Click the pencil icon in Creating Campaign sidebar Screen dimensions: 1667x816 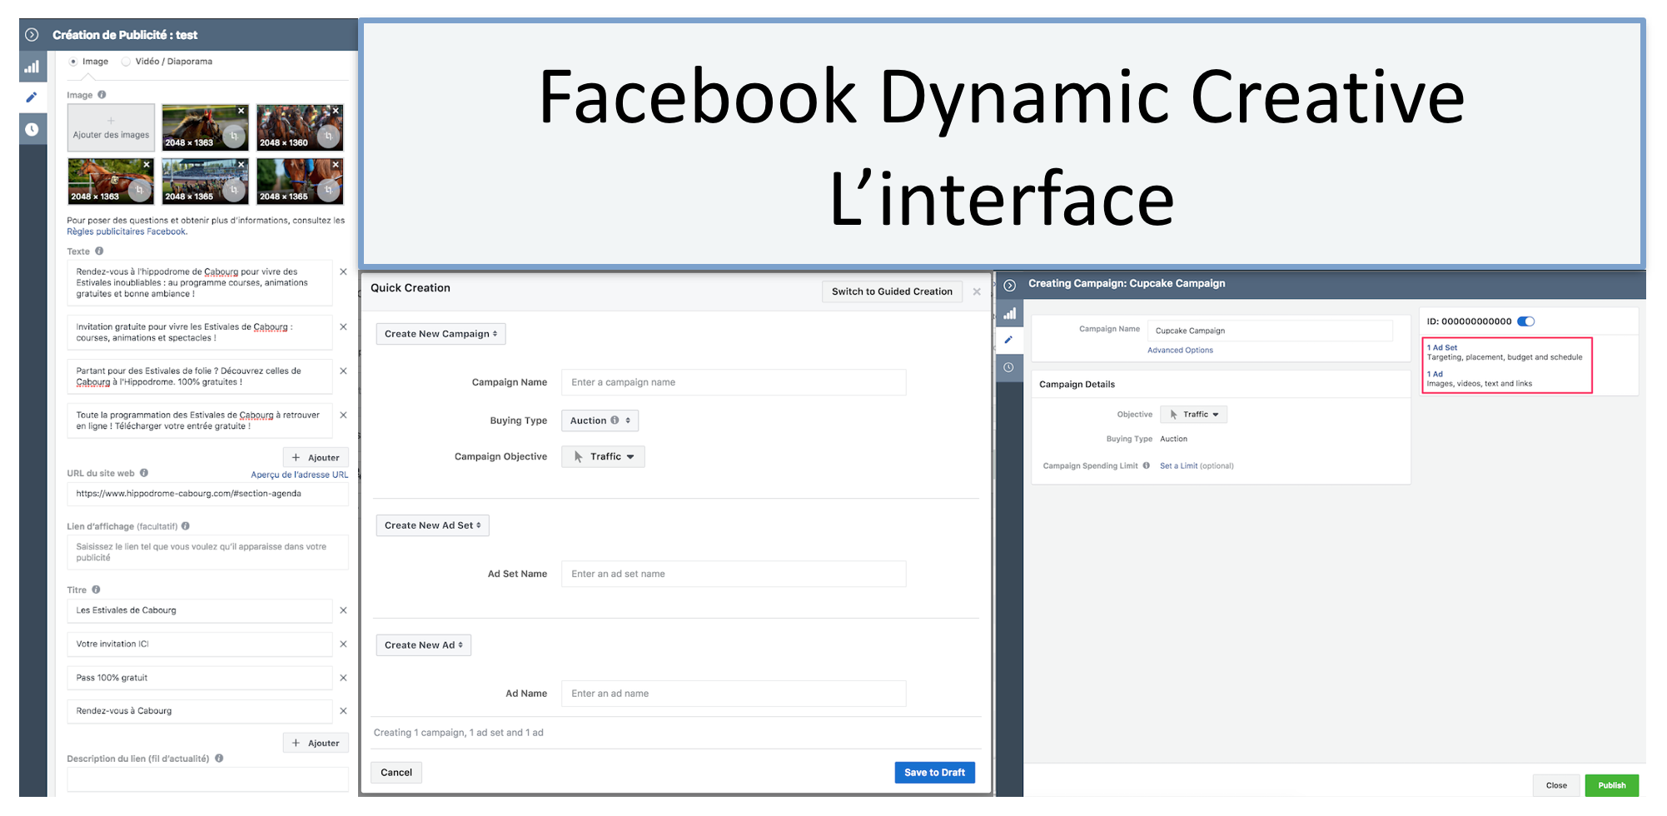tap(1009, 340)
